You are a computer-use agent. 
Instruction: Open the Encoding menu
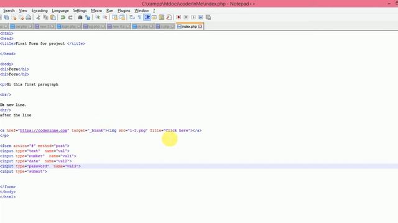point(39,11)
